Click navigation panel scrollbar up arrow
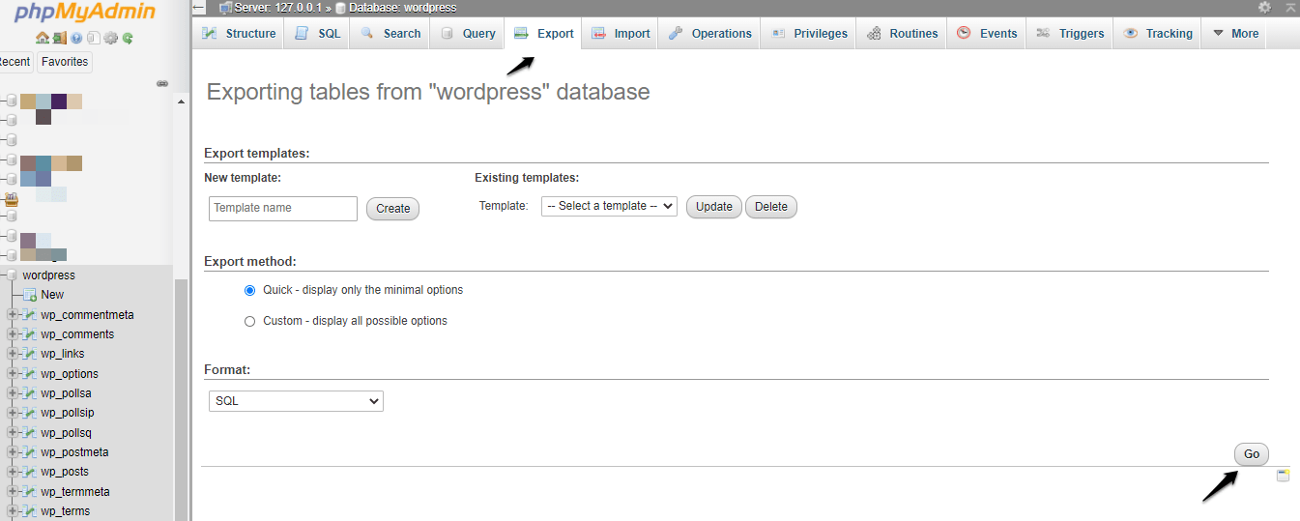The height and width of the screenshot is (521, 1300). pos(181,101)
